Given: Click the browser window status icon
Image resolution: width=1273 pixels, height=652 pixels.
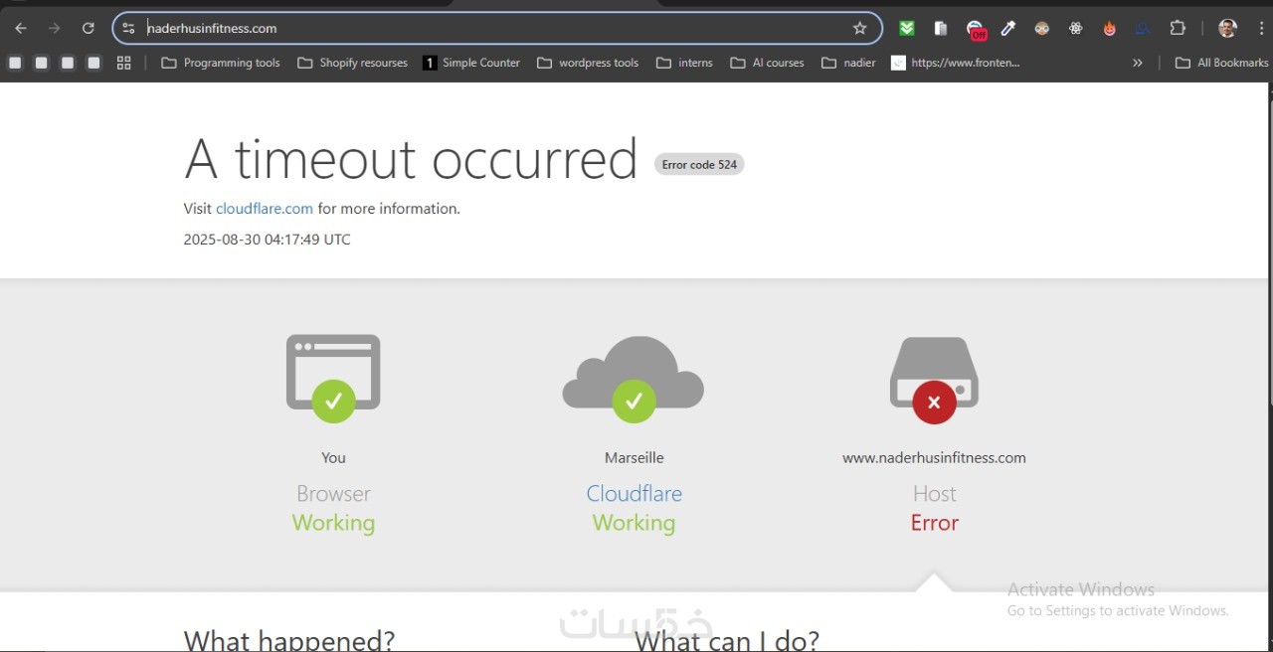Looking at the screenshot, I should click(x=333, y=379).
